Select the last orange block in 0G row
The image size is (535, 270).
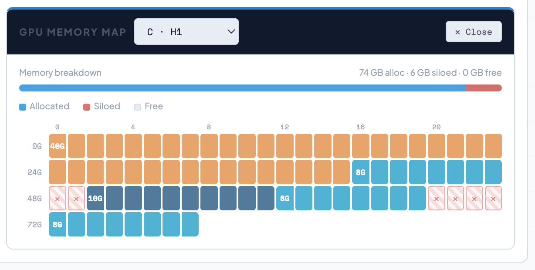tap(493, 146)
